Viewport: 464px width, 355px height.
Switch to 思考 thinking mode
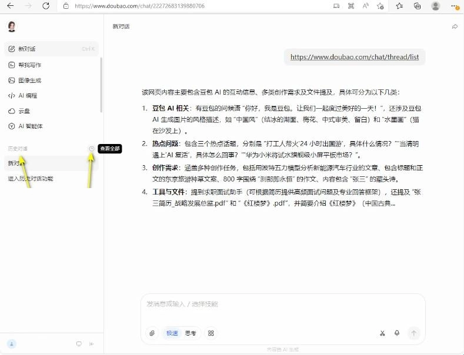[x=191, y=333]
